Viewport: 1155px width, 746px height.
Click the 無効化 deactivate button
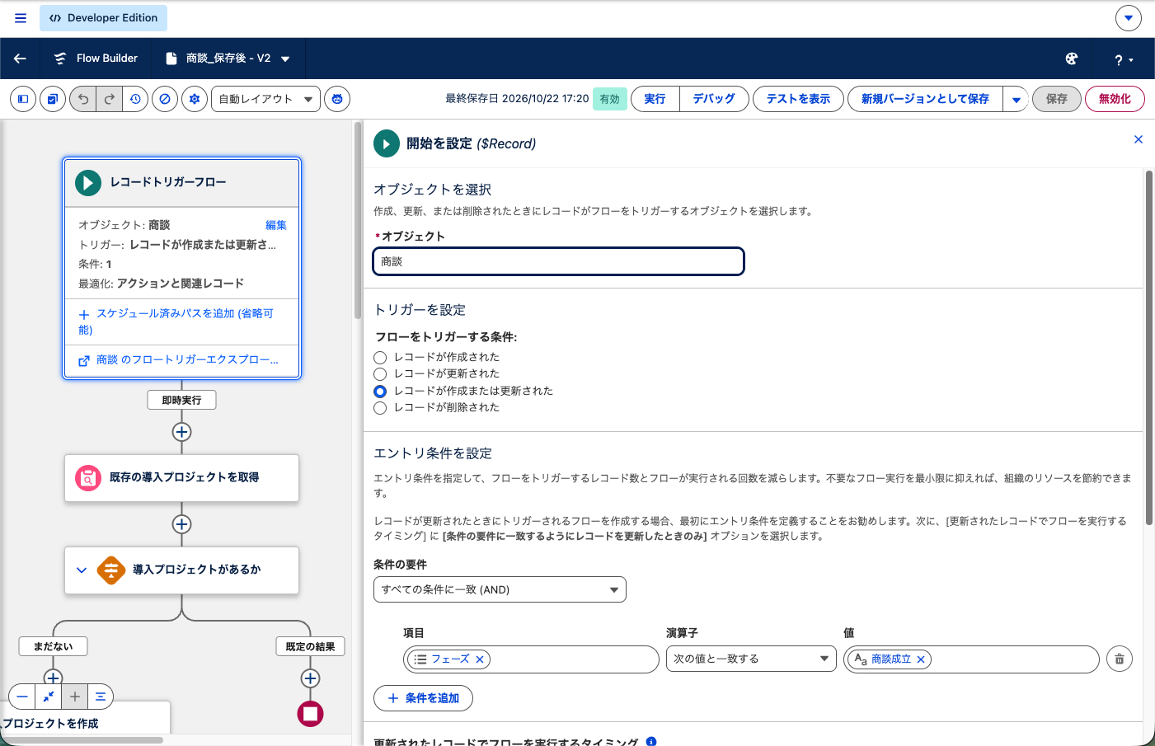tap(1115, 99)
